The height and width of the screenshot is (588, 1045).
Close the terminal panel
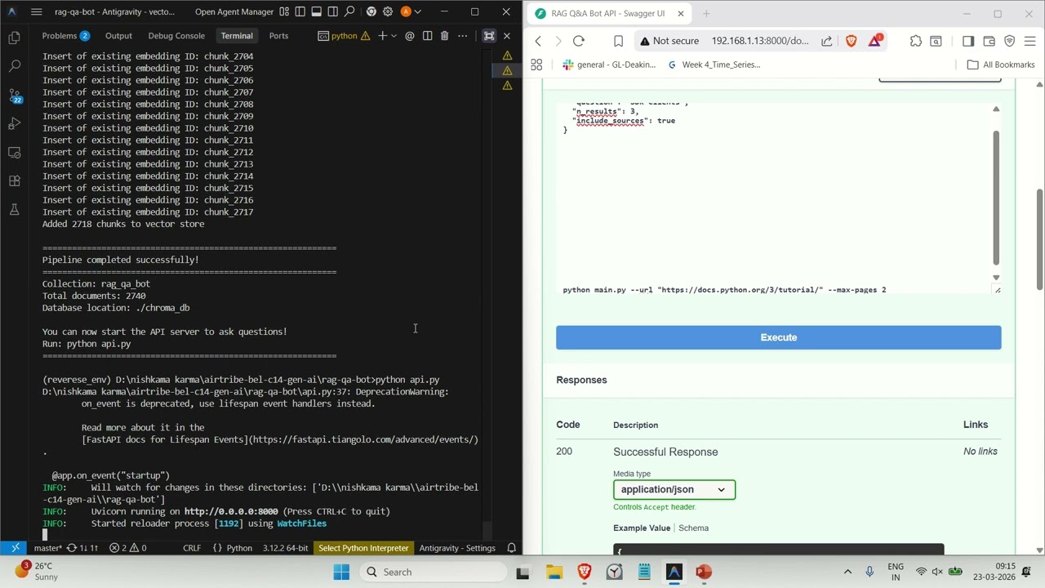click(506, 36)
